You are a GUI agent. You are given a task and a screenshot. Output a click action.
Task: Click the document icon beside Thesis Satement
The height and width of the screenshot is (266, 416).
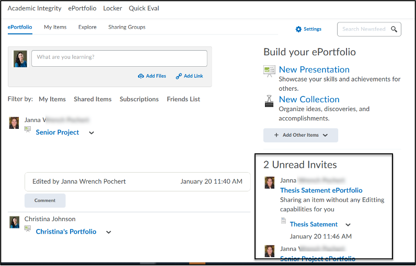click(x=283, y=221)
